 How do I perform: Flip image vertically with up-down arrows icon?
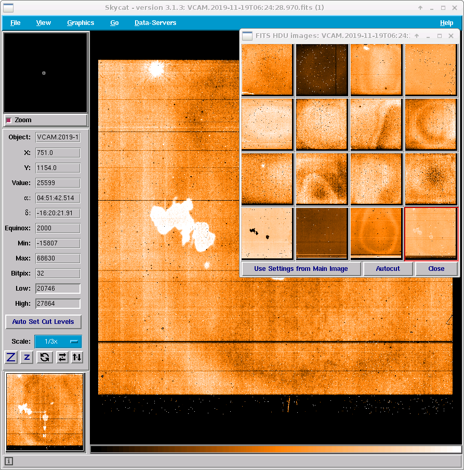77,357
